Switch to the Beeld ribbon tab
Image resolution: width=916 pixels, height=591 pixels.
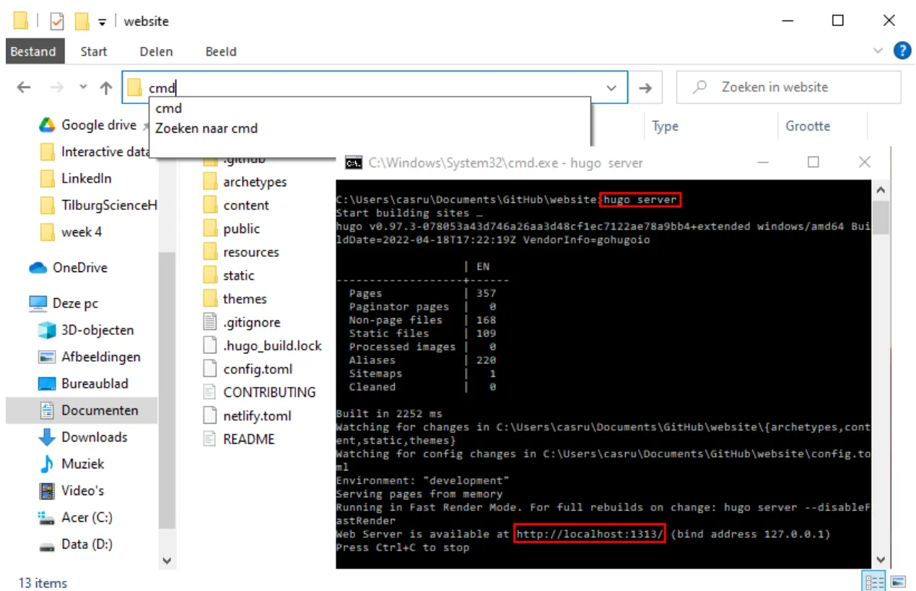pos(221,51)
